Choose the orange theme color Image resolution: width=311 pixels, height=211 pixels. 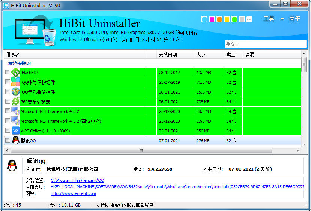tap(219, 19)
